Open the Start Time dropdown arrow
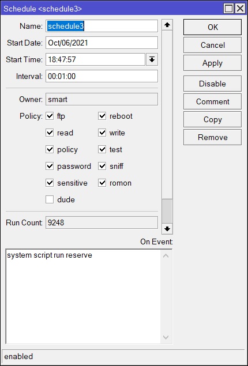Viewport: 248px width, 366px height. pyautogui.click(x=152, y=59)
